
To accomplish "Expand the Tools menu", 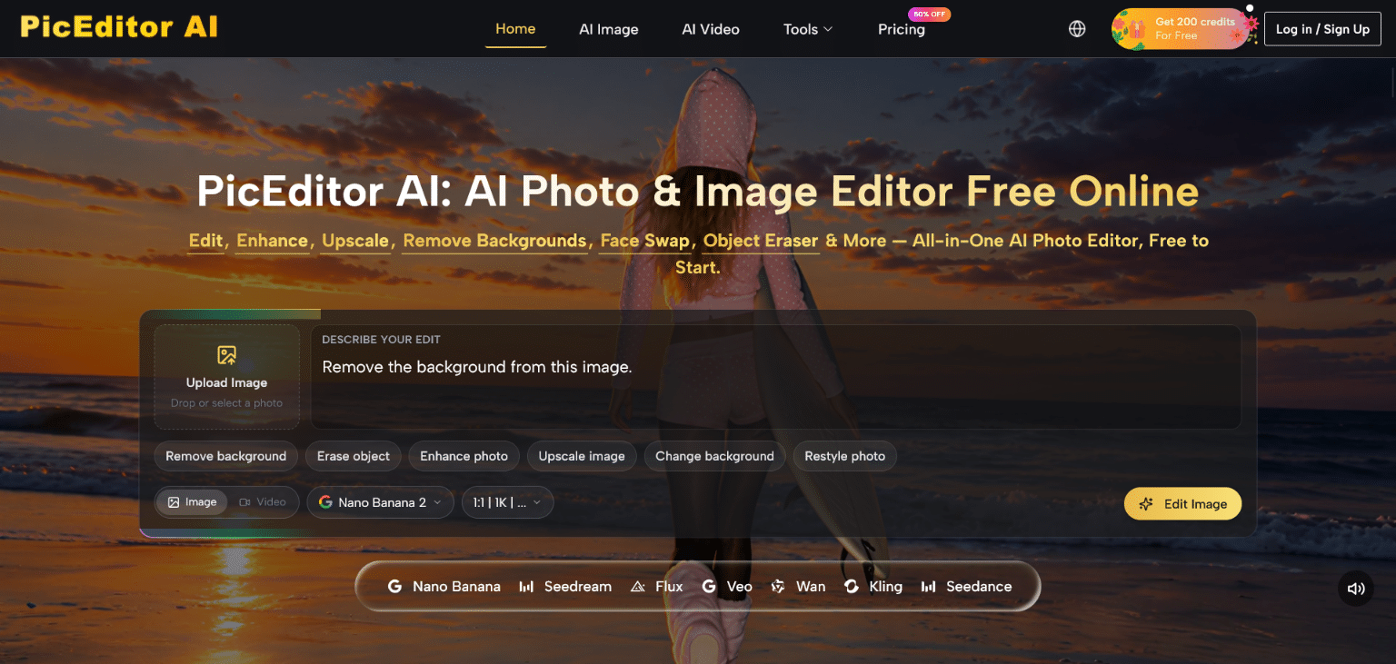I will click(x=808, y=29).
